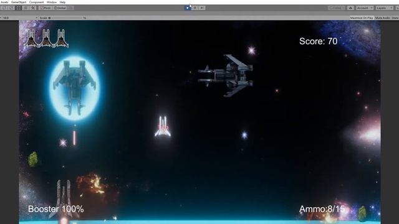This screenshot has height=224, width=399.
Task: Click the Score: 70 text
Action: coord(319,41)
